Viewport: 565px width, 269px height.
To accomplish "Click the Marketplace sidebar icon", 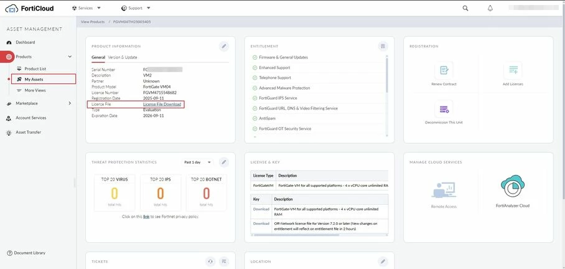I will click(9, 103).
